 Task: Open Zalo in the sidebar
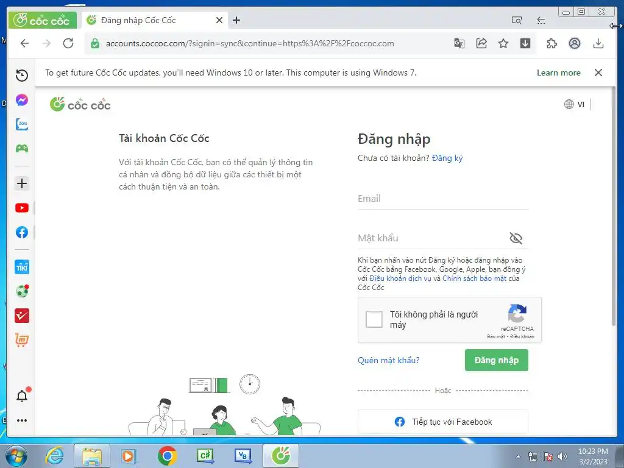point(22,124)
